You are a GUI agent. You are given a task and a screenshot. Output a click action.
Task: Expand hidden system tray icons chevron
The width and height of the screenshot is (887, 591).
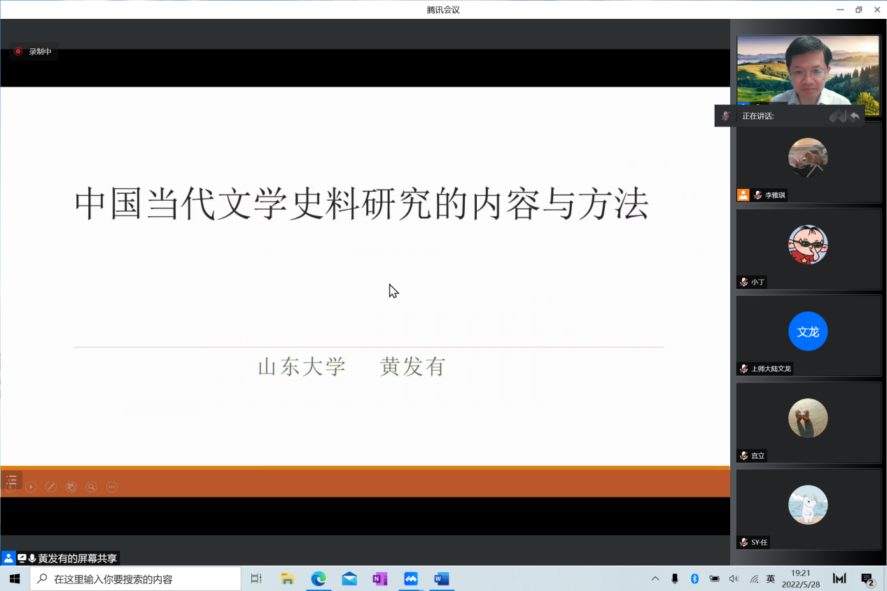click(655, 579)
